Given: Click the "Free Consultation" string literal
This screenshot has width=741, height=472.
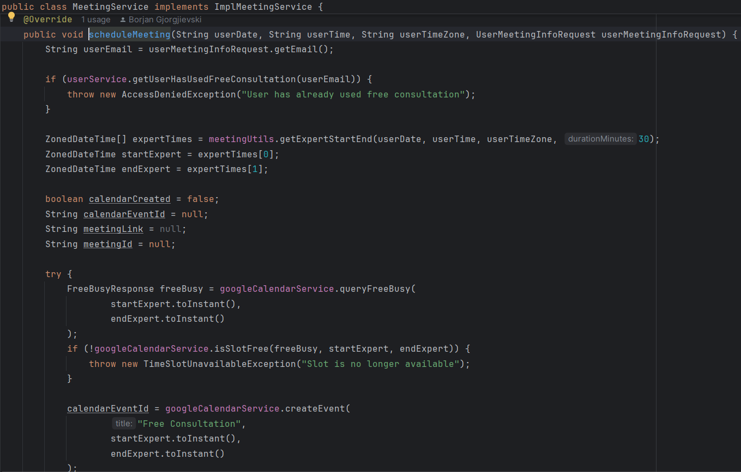Looking at the screenshot, I should (x=189, y=424).
